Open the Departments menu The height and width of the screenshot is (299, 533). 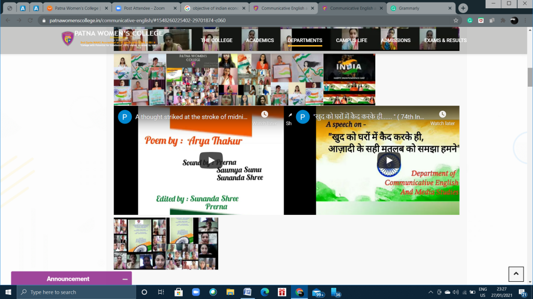[304, 40]
